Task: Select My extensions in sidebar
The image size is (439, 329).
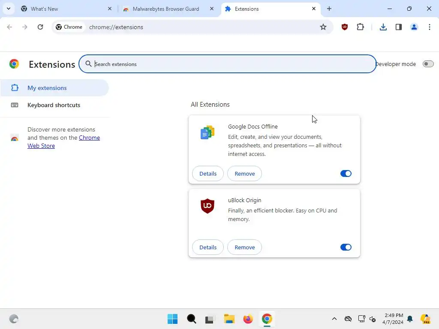Action: click(x=54, y=88)
